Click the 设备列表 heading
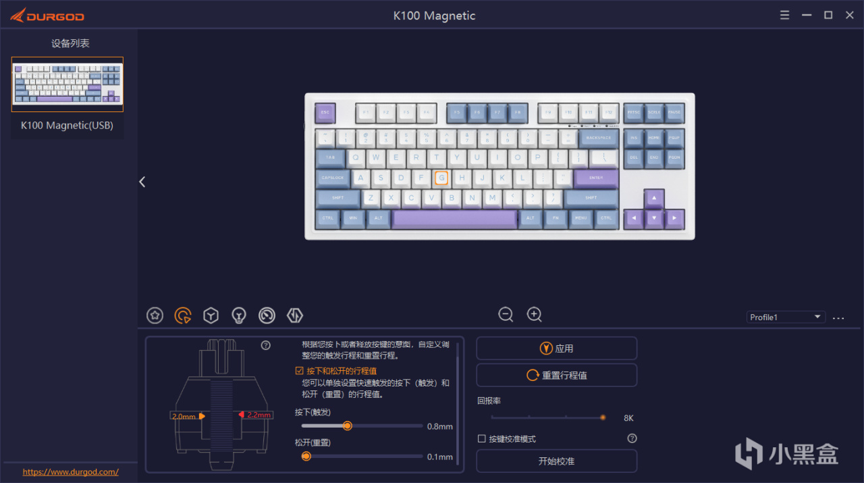 pyautogui.click(x=70, y=43)
